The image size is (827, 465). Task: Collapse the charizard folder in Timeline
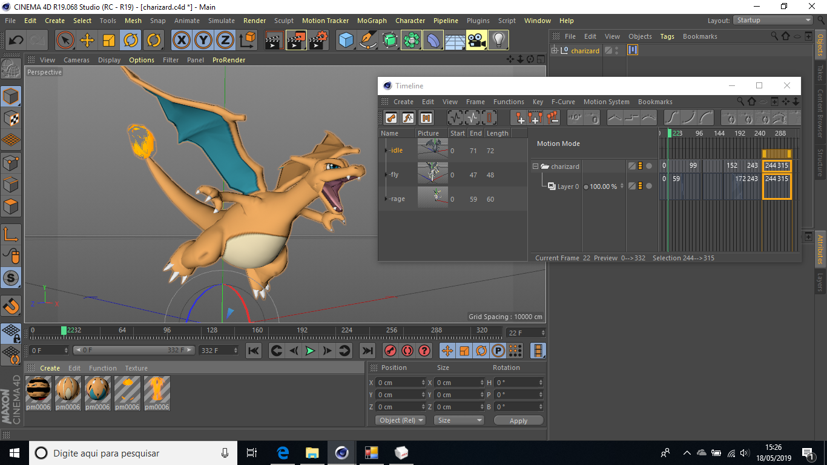pos(535,167)
